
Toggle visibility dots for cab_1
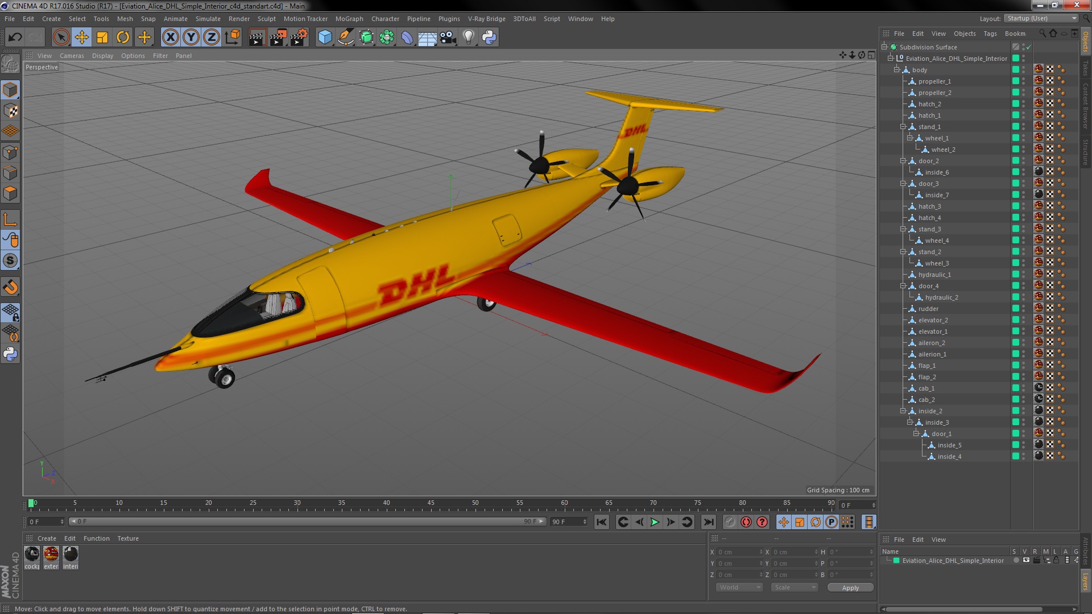click(x=1024, y=388)
